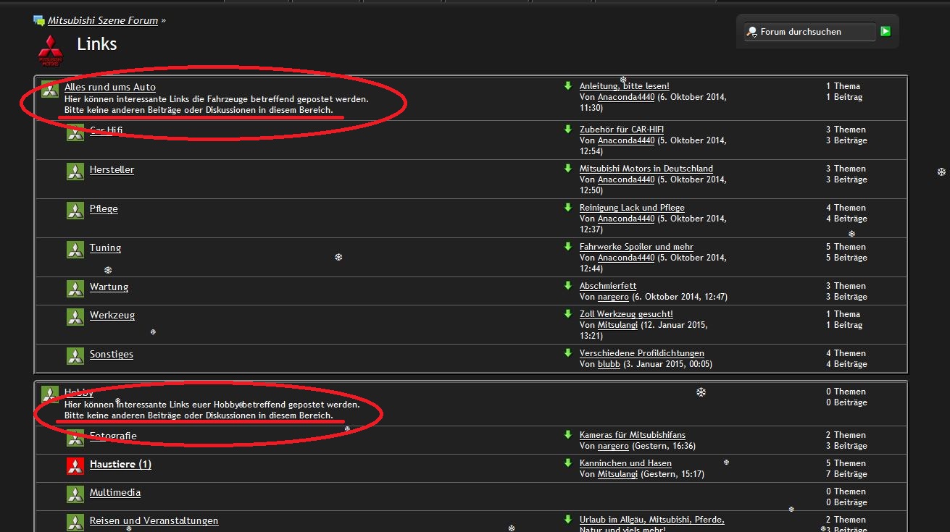Open the Sonstiges subforum
950x532 pixels.
click(x=111, y=354)
